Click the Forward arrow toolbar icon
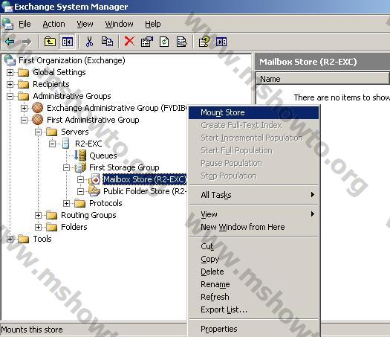The width and height of the screenshot is (390, 337). (27, 42)
